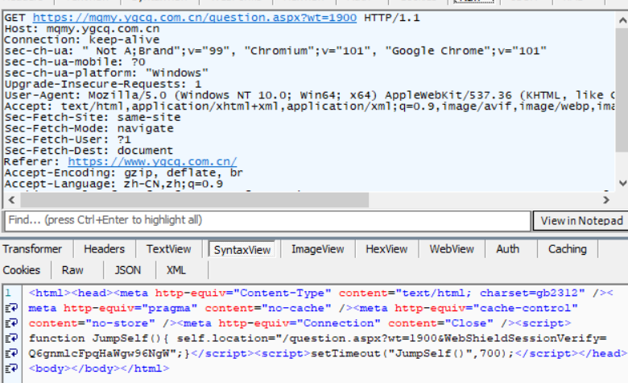Image resolution: width=628 pixels, height=383 pixels.
Task: Click the 'Host: mqmy.ygcq.com.cn' header line
Action: (x=81, y=29)
